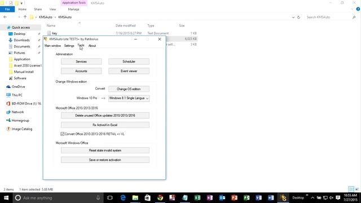Open the File tab in Explorer

[7, 9]
